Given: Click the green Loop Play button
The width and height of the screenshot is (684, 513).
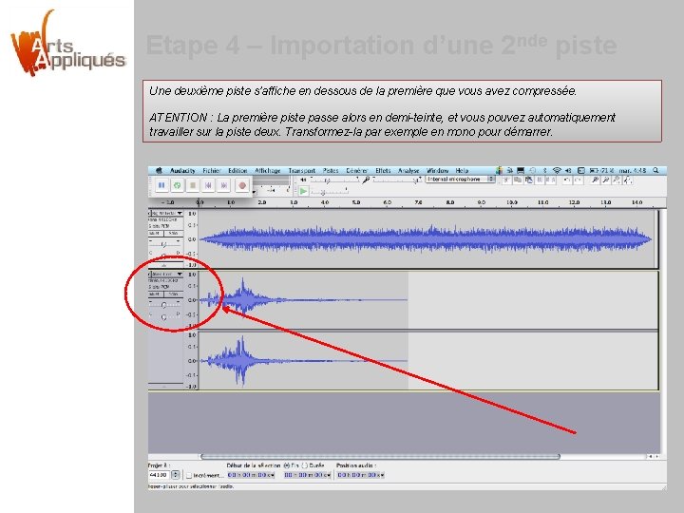Looking at the screenshot, I should [x=177, y=185].
